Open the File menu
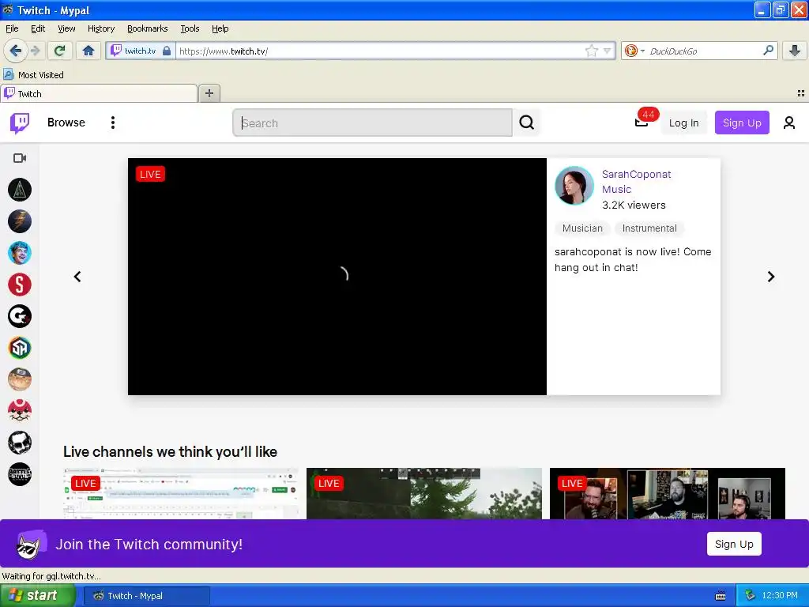Screen dimensions: 809x607 pos(12,28)
